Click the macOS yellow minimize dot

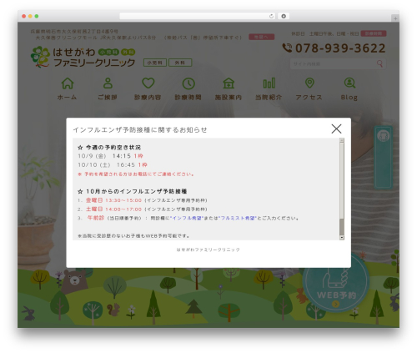point(30,16)
